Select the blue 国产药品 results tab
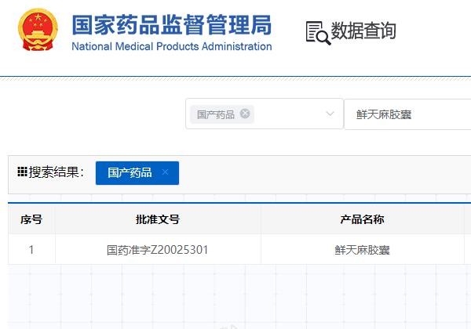The image size is (471, 329). pos(130,173)
